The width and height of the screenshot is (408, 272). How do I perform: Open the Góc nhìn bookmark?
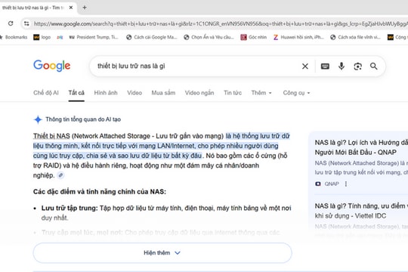click(254, 37)
